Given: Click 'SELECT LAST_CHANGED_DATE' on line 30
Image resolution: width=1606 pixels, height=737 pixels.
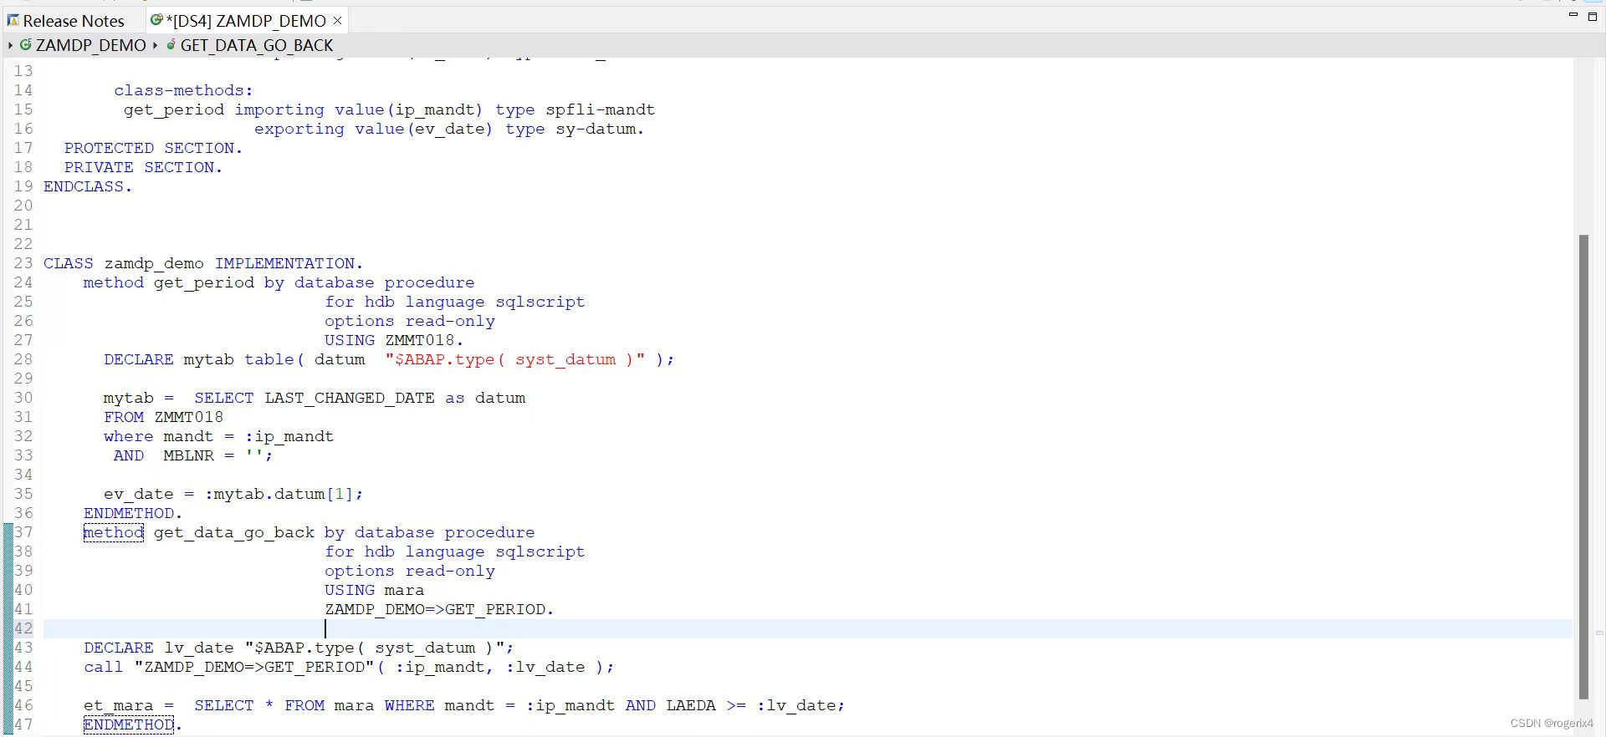Looking at the screenshot, I should point(315,398).
